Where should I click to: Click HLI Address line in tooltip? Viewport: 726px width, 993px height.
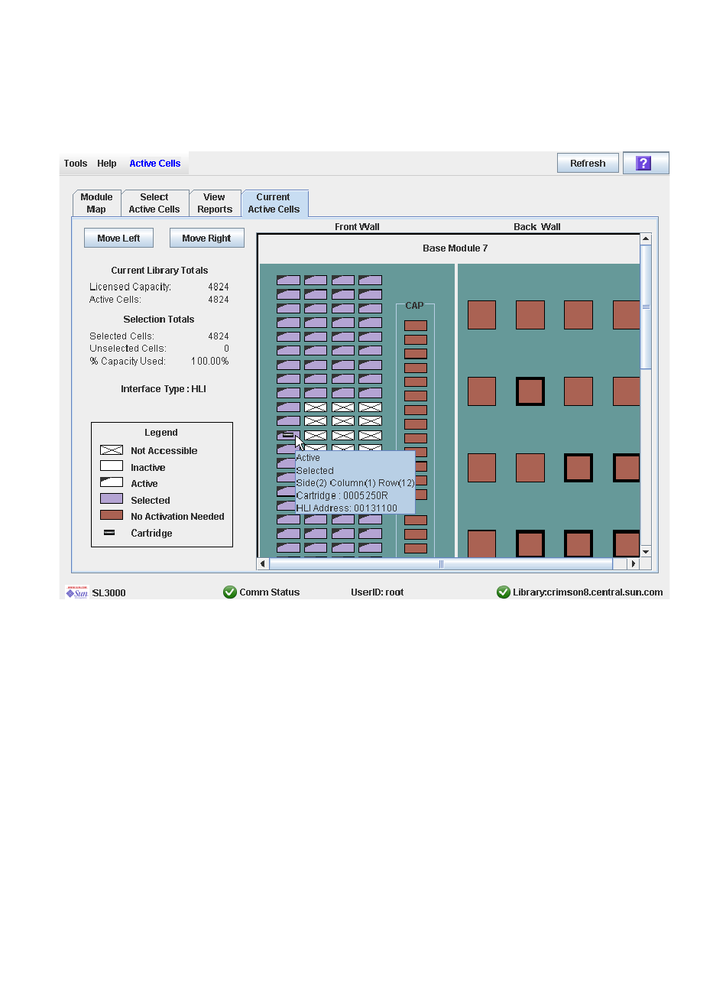(347, 508)
